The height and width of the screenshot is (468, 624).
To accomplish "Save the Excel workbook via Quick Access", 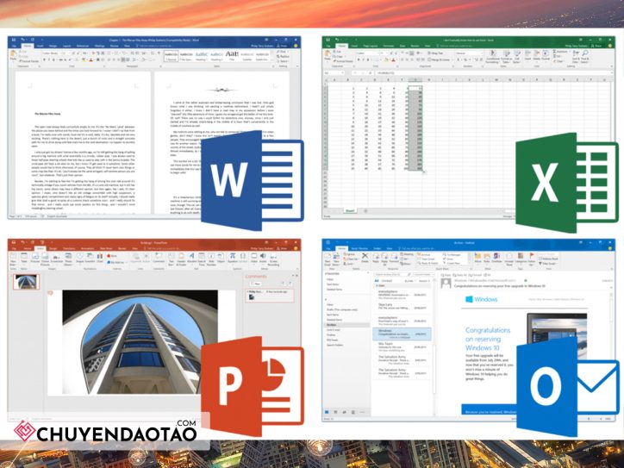I will [328, 40].
